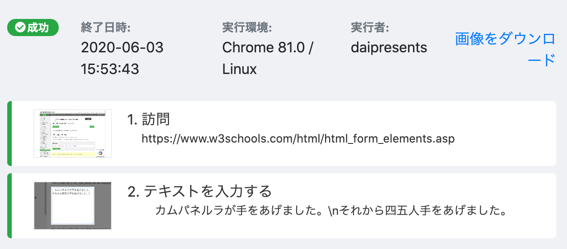Click the カムパネルラ input text in step 2

click(x=330, y=211)
